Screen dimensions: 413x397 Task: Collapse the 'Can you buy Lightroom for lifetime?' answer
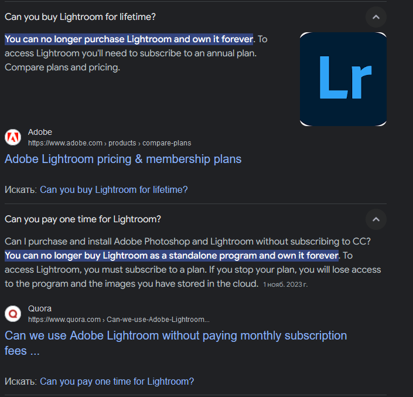click(x=376, y=17)
